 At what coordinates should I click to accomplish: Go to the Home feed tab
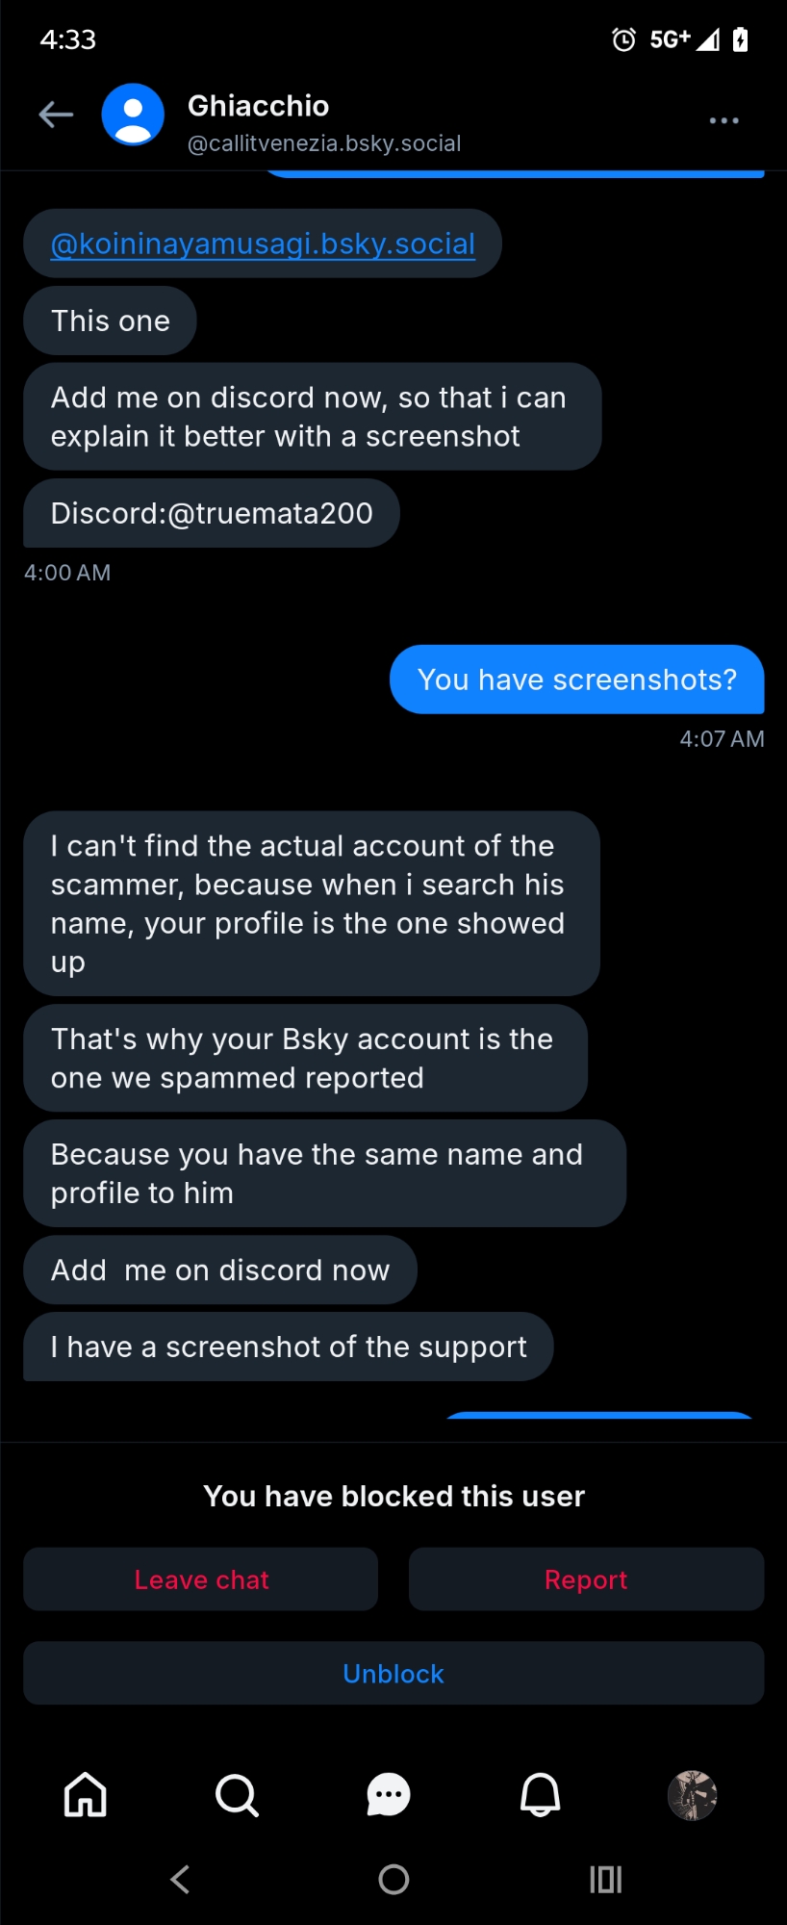pyautogui.click(x=86, y=1795)
